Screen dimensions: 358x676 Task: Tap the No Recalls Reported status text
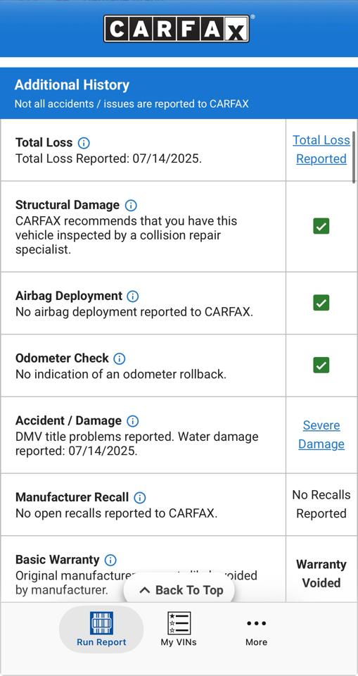(x=321, y=504)
